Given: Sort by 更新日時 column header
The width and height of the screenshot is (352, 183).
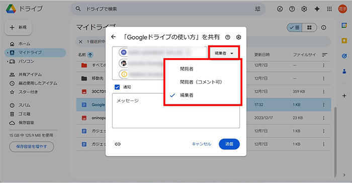Looking at the screenshot, I should [x=262, y=55].
